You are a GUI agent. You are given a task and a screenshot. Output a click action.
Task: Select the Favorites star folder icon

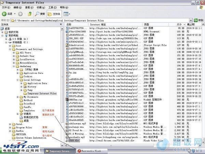tap(21, 114)
